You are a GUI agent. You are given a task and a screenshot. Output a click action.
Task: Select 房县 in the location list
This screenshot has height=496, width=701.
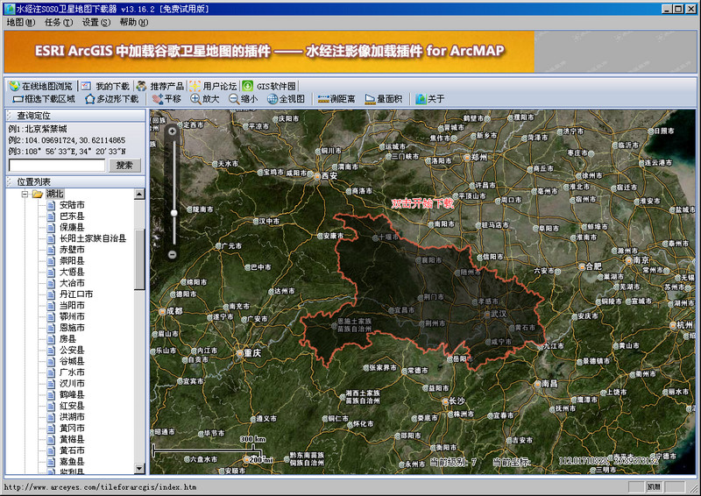tap(68, 339)
